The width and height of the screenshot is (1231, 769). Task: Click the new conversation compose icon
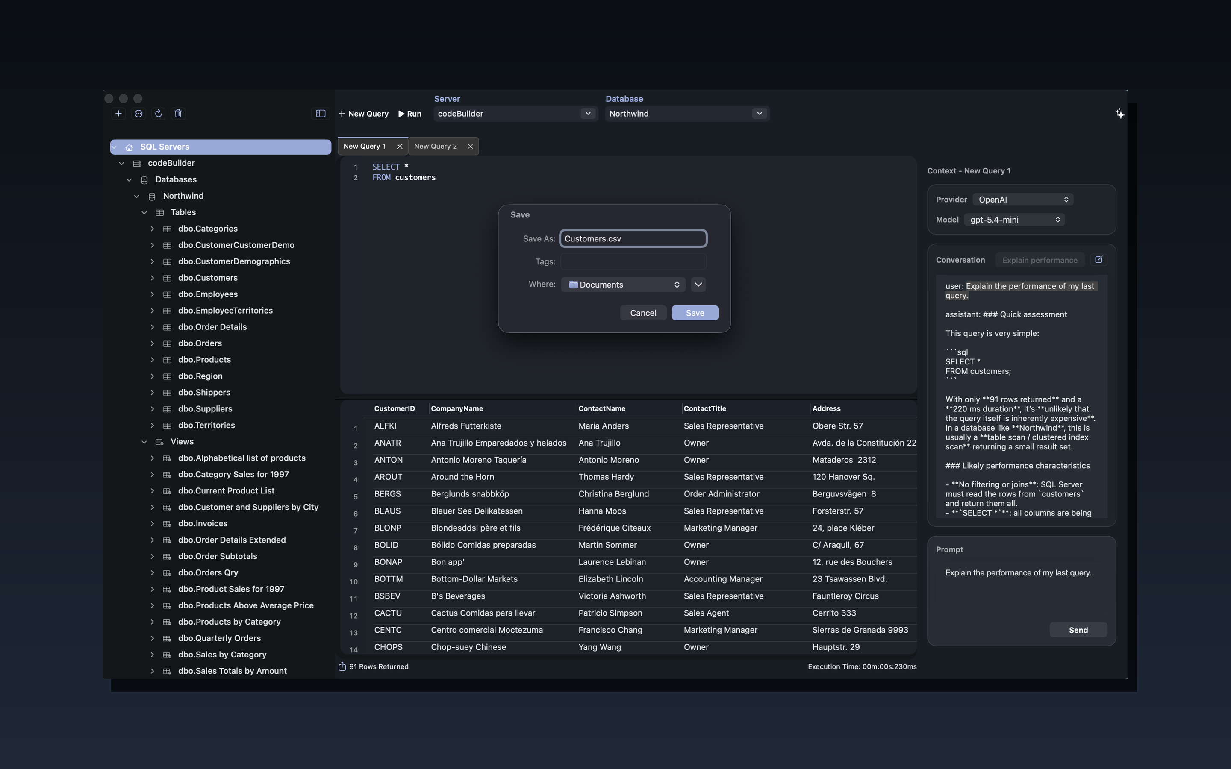tap(1098, 260)
